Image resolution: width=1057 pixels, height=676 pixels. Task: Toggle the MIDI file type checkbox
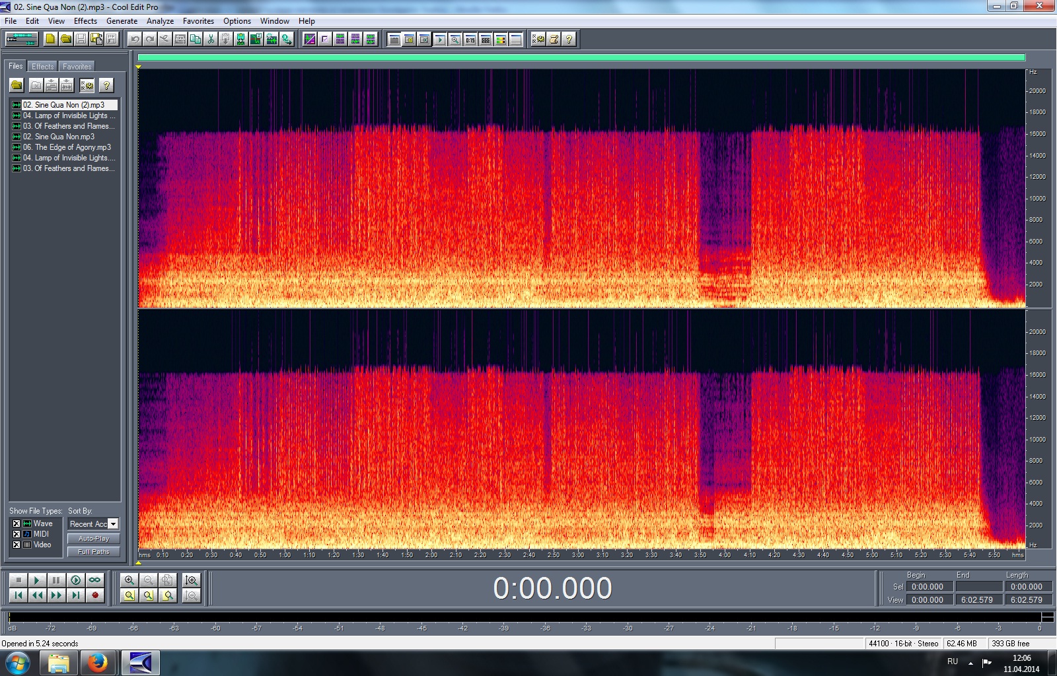pyautogui.click(x=17, y=534)
